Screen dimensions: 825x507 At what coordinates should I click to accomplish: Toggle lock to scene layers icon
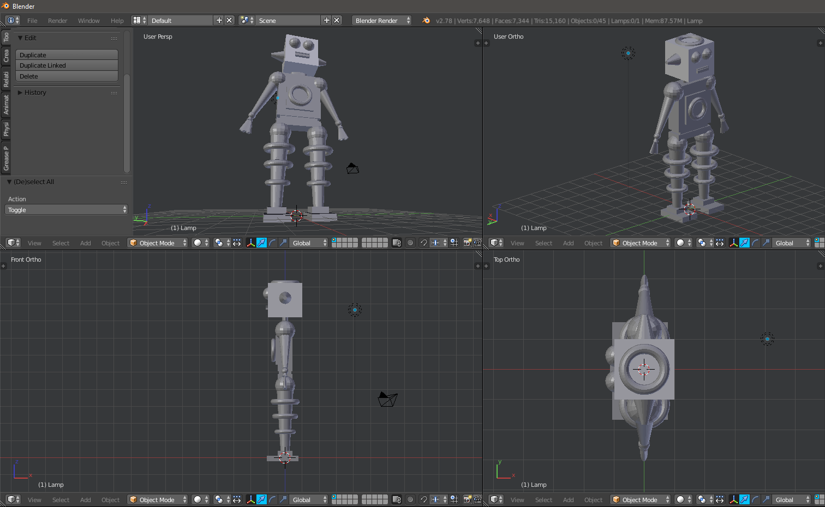[x=397, y=243]
